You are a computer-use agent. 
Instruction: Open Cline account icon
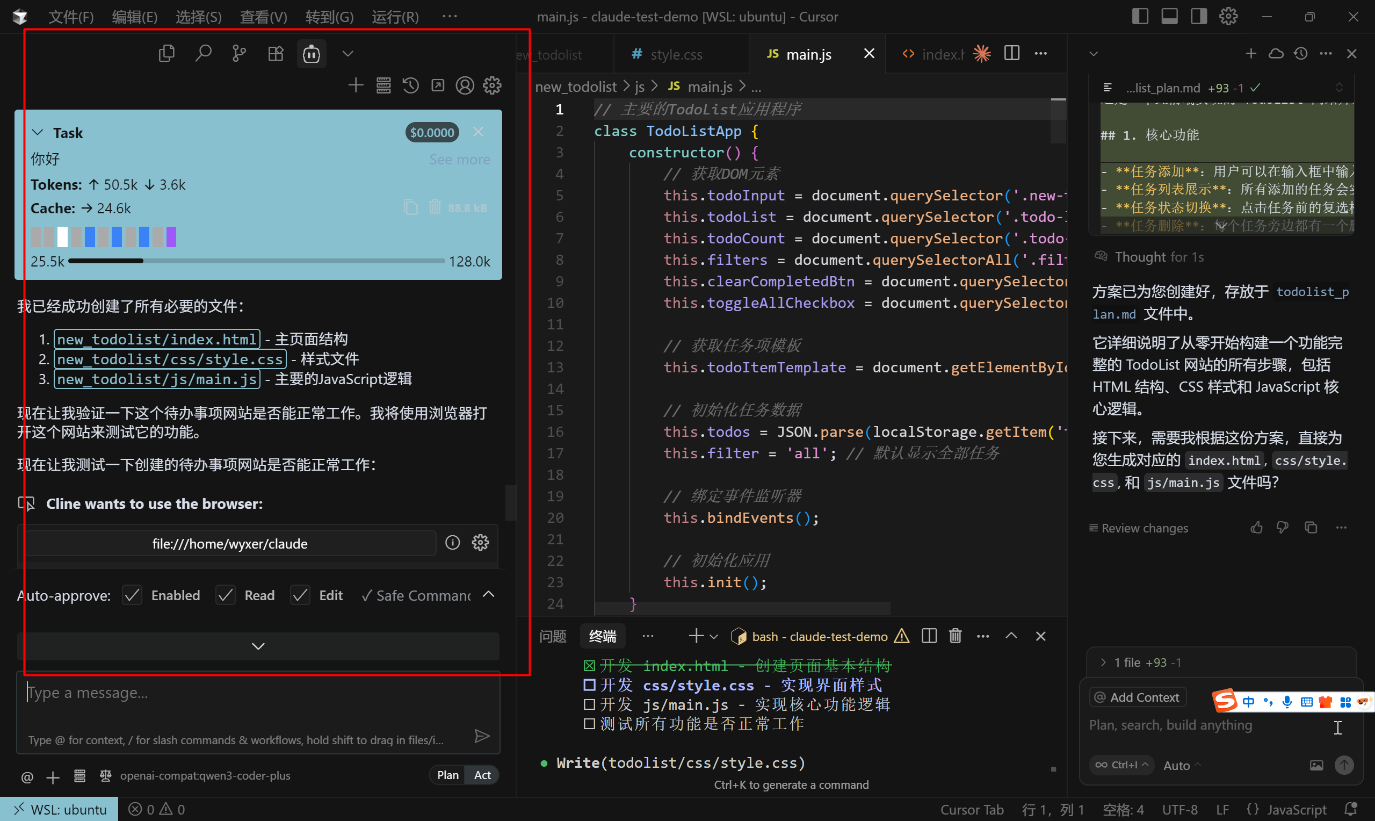tap(465, 85)
